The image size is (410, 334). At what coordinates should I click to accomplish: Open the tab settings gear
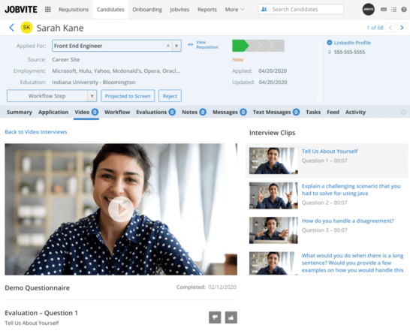(x=403, y=112)
